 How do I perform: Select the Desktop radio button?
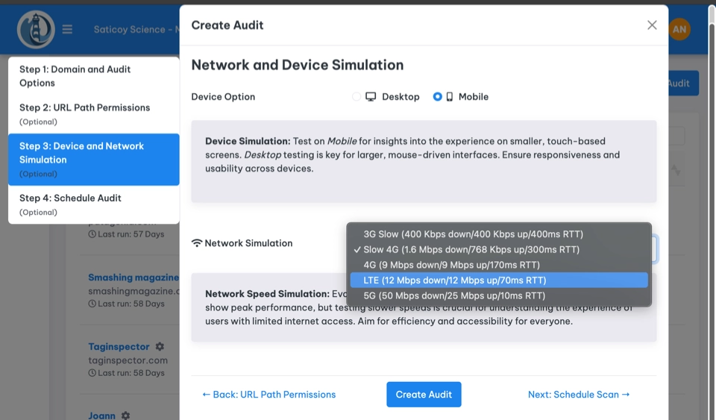[x=357, y=97]
